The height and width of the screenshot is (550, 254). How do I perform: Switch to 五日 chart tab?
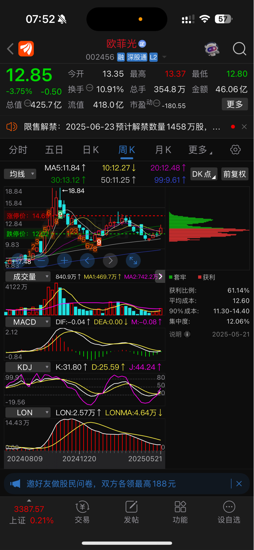click(x=54, y=150)
